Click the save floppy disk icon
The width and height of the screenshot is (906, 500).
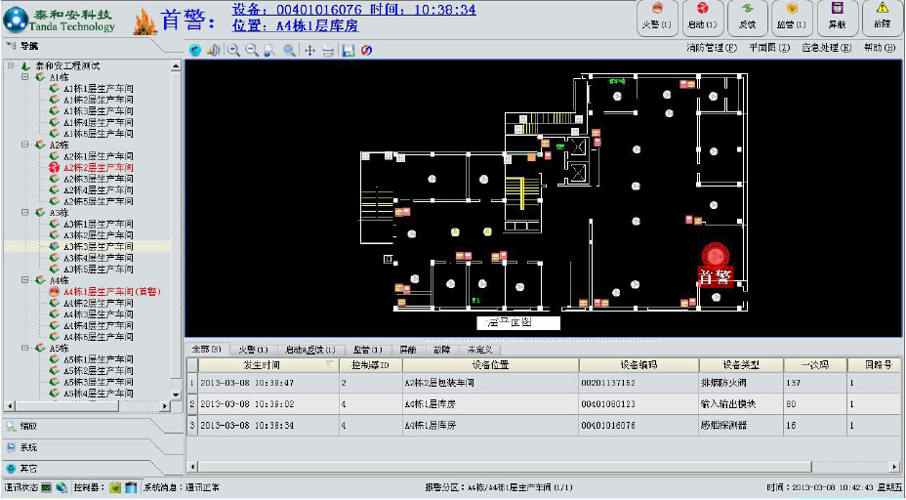click(348, 50)
